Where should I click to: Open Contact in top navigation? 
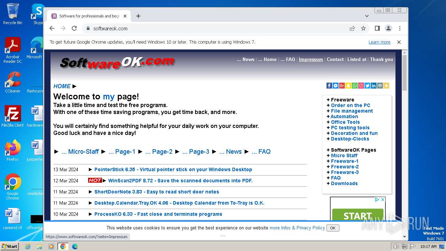point(335,59)
